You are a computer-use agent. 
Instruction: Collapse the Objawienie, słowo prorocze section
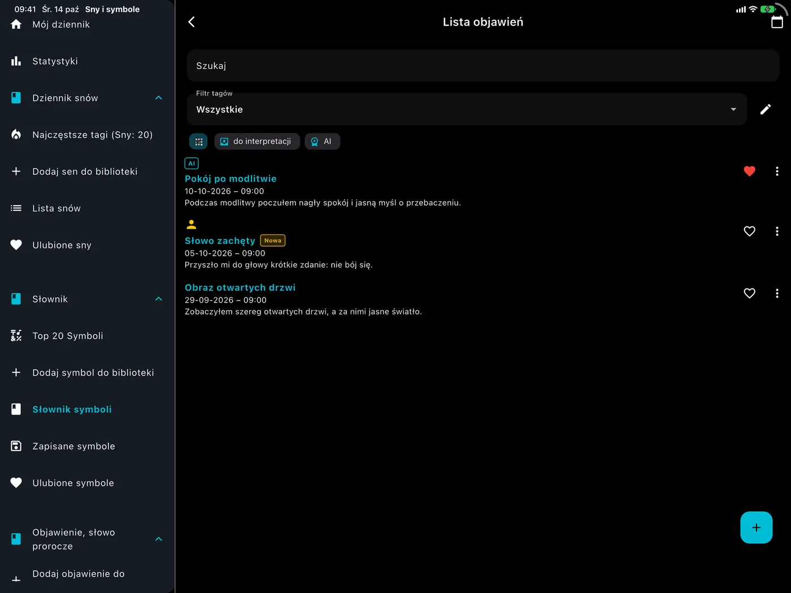159,539
